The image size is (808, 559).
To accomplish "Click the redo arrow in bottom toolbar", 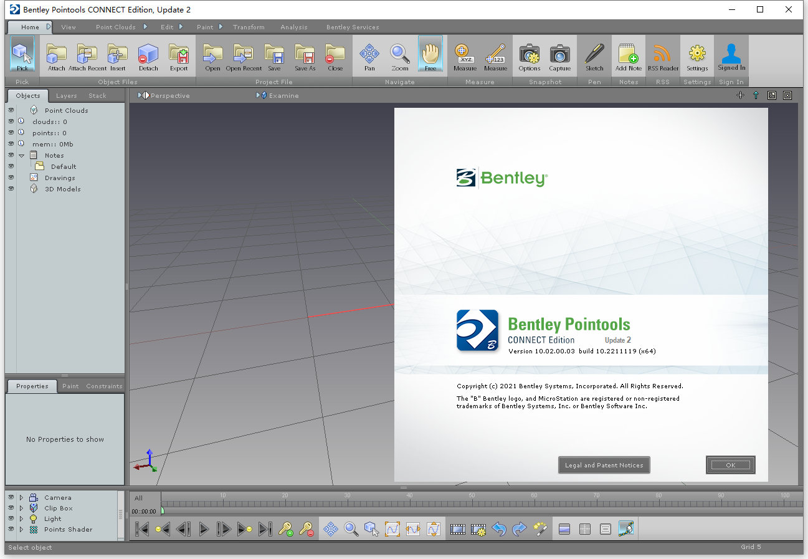I will coord(520,529).
